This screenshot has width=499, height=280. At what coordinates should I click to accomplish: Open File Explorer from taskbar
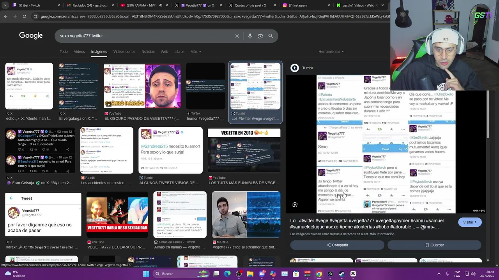coord(250,274)
